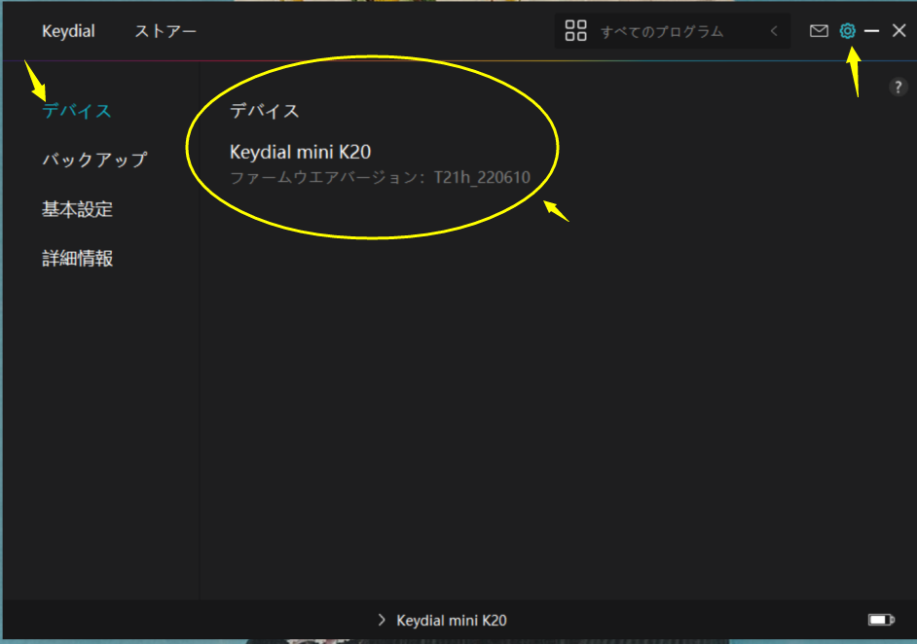Open 基本設定 in the sidebar

coord(77,209)
